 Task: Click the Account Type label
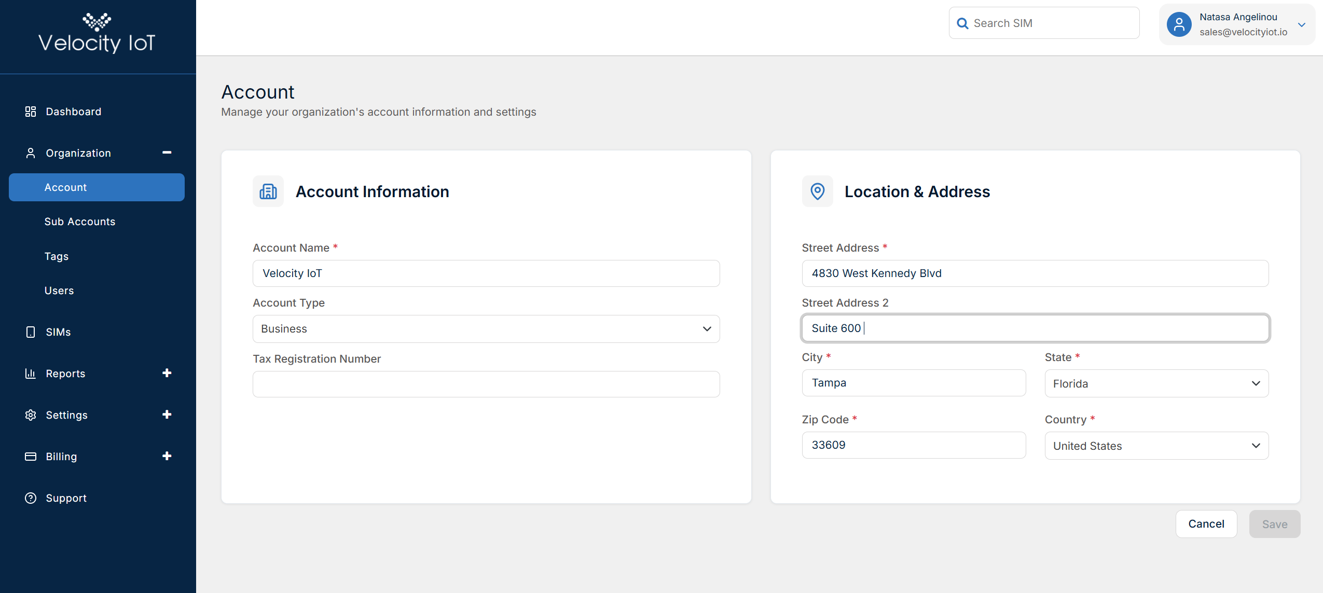click(x=288, y=303)
